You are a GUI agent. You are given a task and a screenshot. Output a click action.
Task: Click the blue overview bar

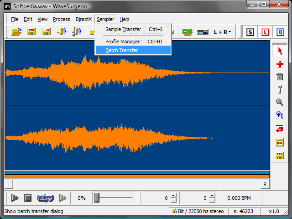pos(137,172)
